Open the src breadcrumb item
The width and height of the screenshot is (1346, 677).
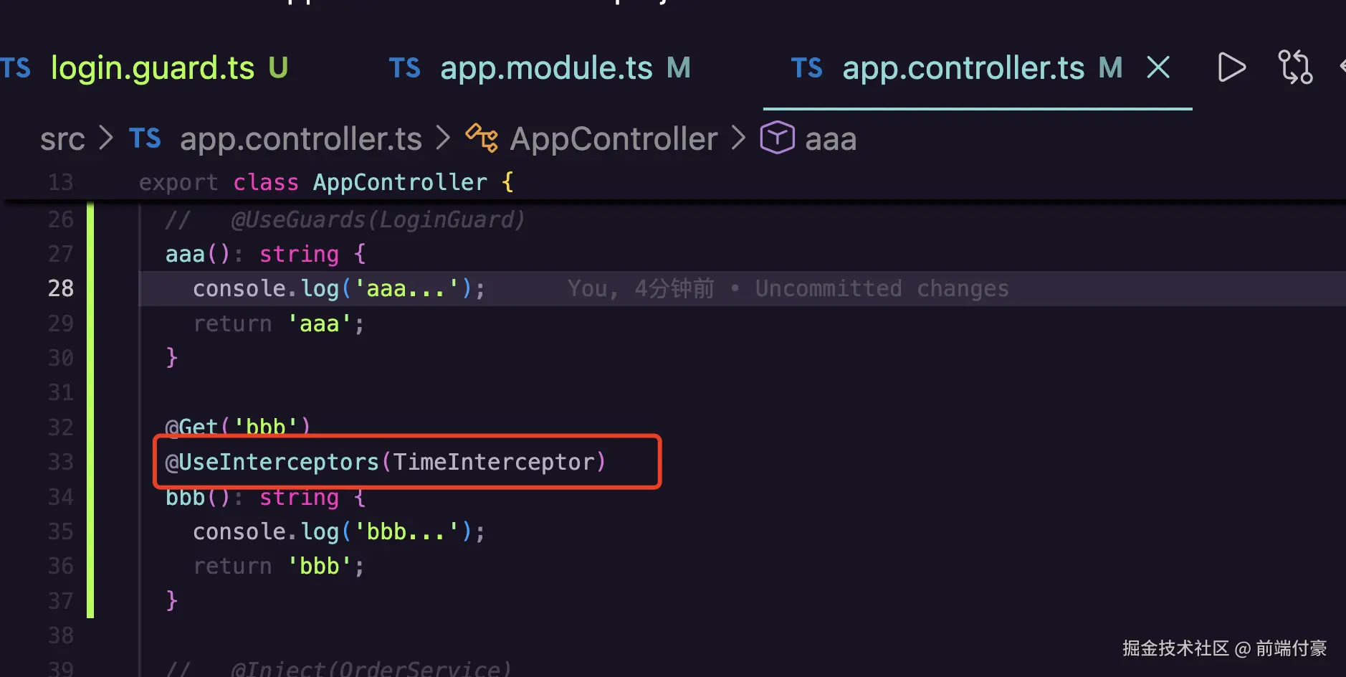[62, 139]
